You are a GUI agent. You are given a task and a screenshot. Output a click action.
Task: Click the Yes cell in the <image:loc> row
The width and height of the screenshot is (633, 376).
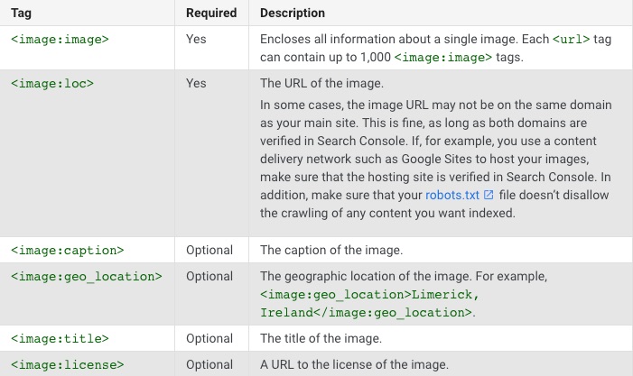point(196,84)
